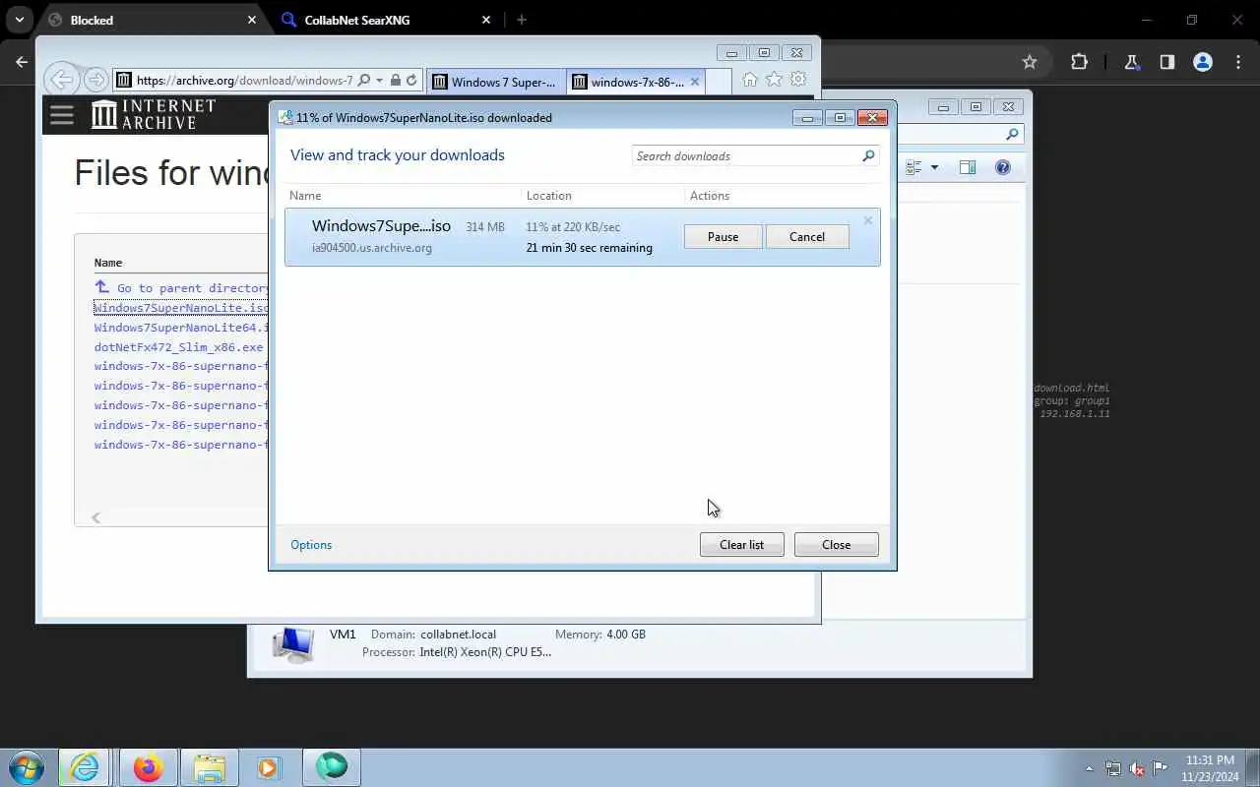Image resolution: width=1260 pixels, height=787 pixels.
Task: Bookmark this page with the star icon
Action: [1030, 62]
